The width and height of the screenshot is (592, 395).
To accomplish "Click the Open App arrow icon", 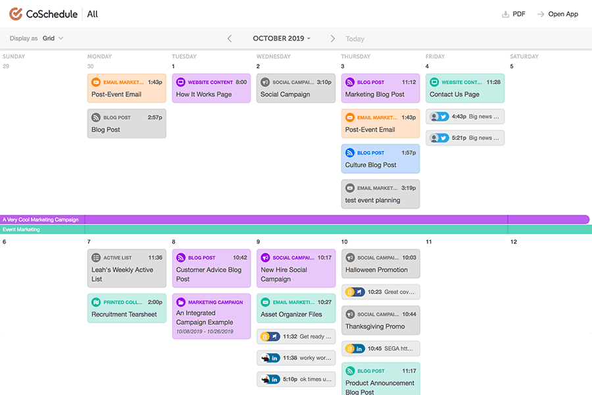I will (x=541, y=14).
